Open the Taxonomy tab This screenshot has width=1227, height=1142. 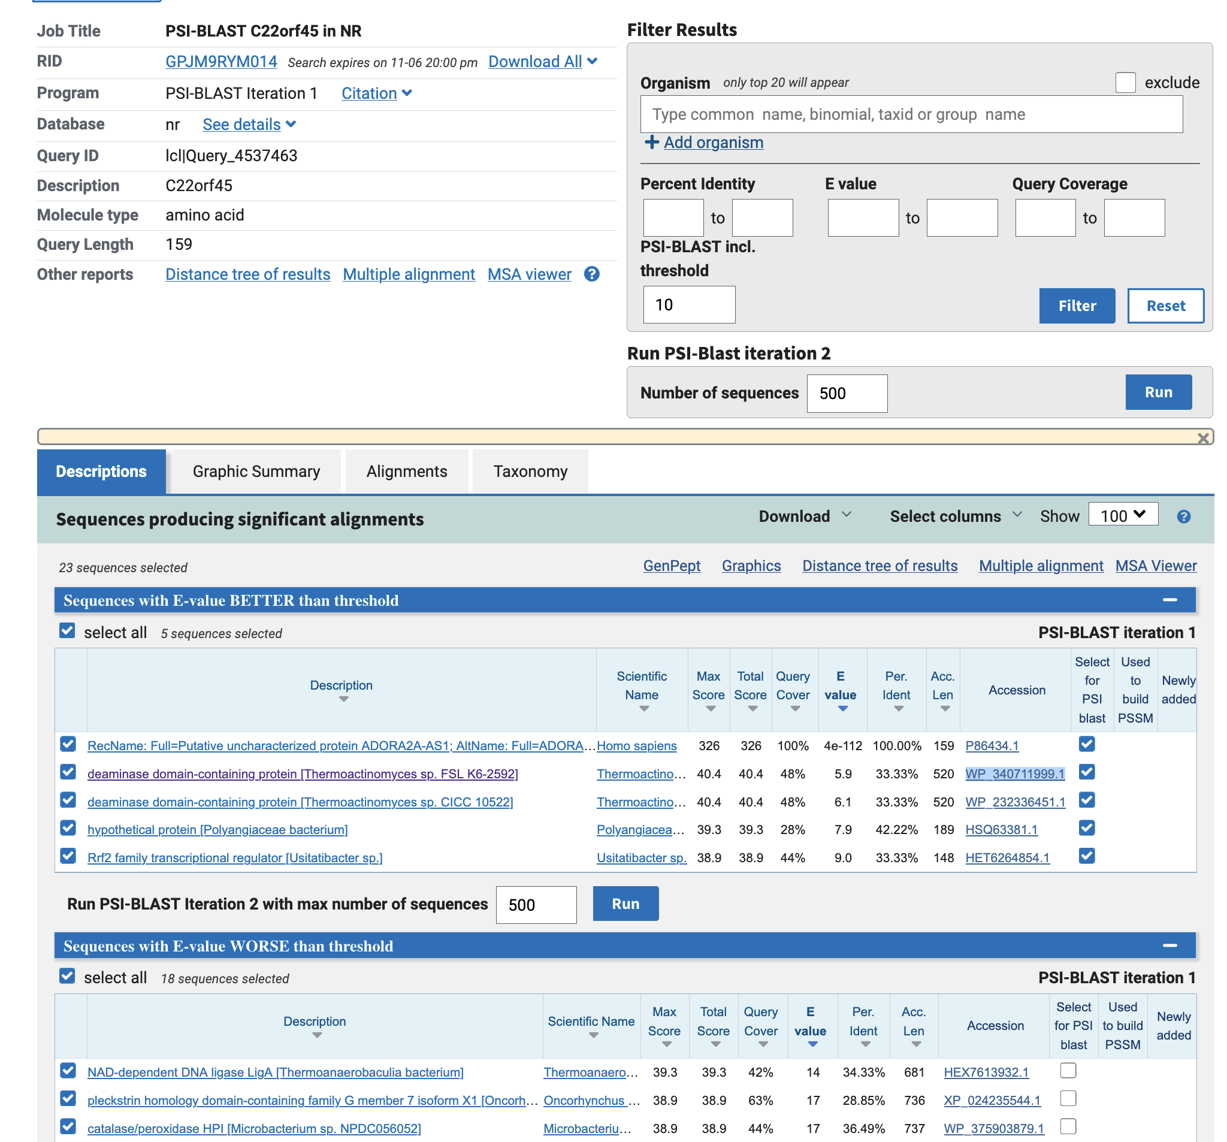pyautogui.click(x=530, y=472)
